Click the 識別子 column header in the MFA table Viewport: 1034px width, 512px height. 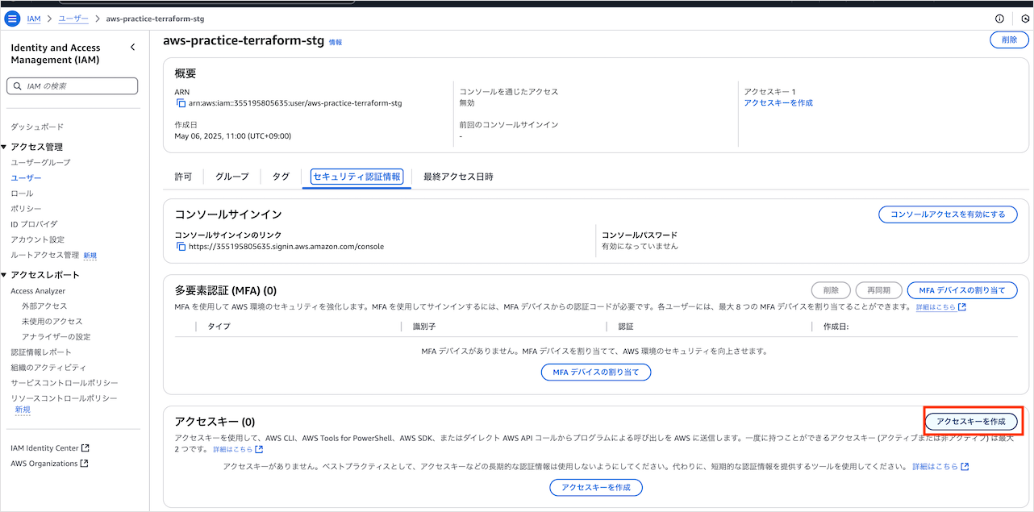[424, 327]
